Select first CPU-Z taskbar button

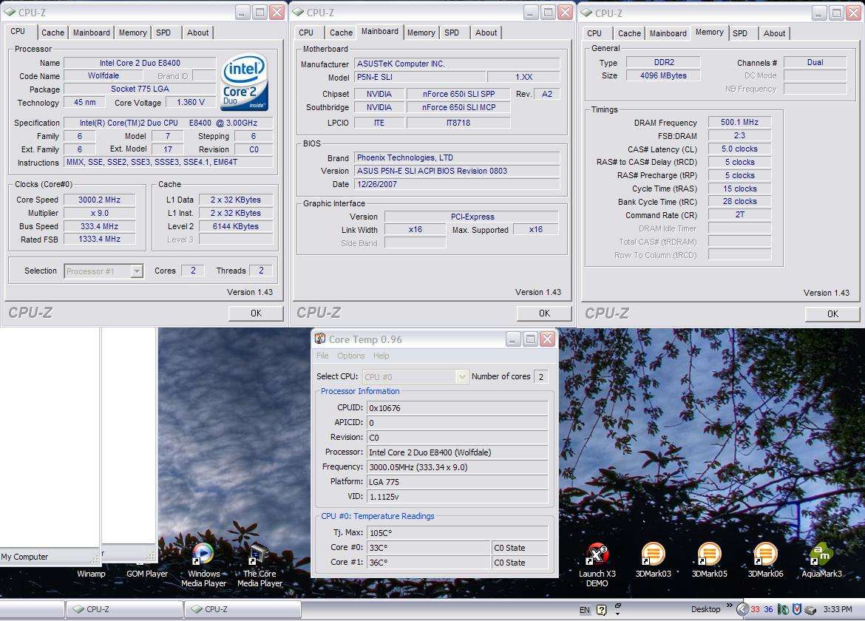[125, 609]
